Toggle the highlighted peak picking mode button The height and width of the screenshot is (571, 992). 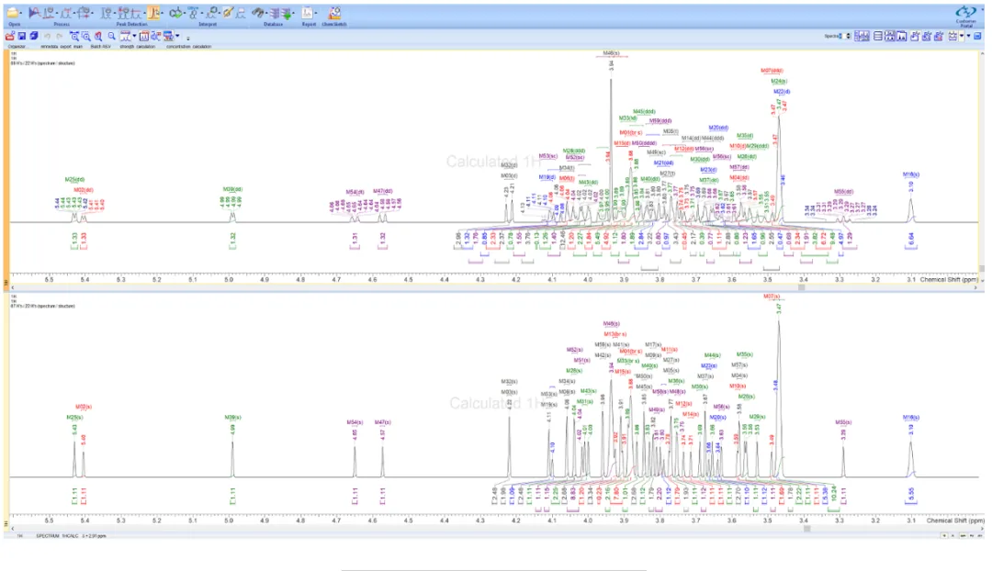(x=153, y=13)
